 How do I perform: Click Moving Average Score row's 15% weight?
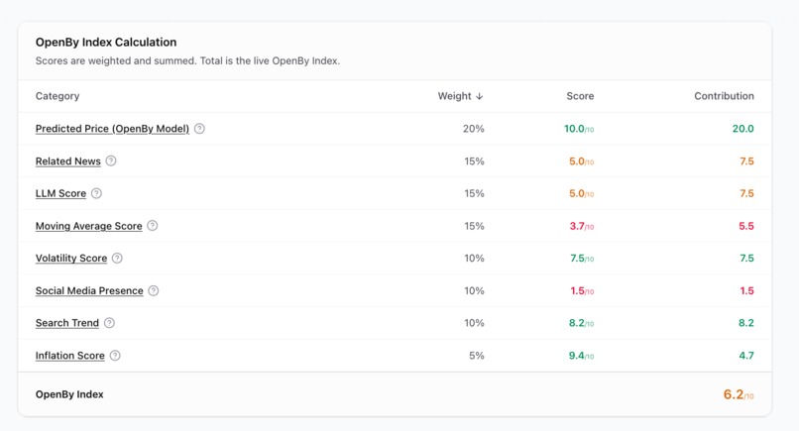(x=474, y=226)
